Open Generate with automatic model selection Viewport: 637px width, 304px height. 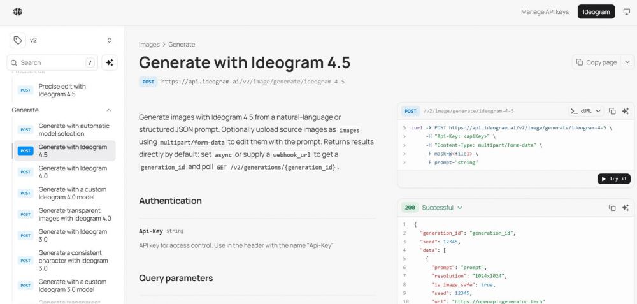coord(64,129)
